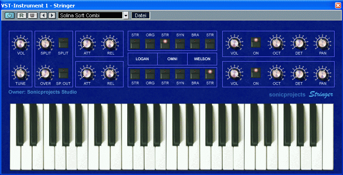Adjust the upper layer OCT knob

pyautogui.click(x=276, y=43)
